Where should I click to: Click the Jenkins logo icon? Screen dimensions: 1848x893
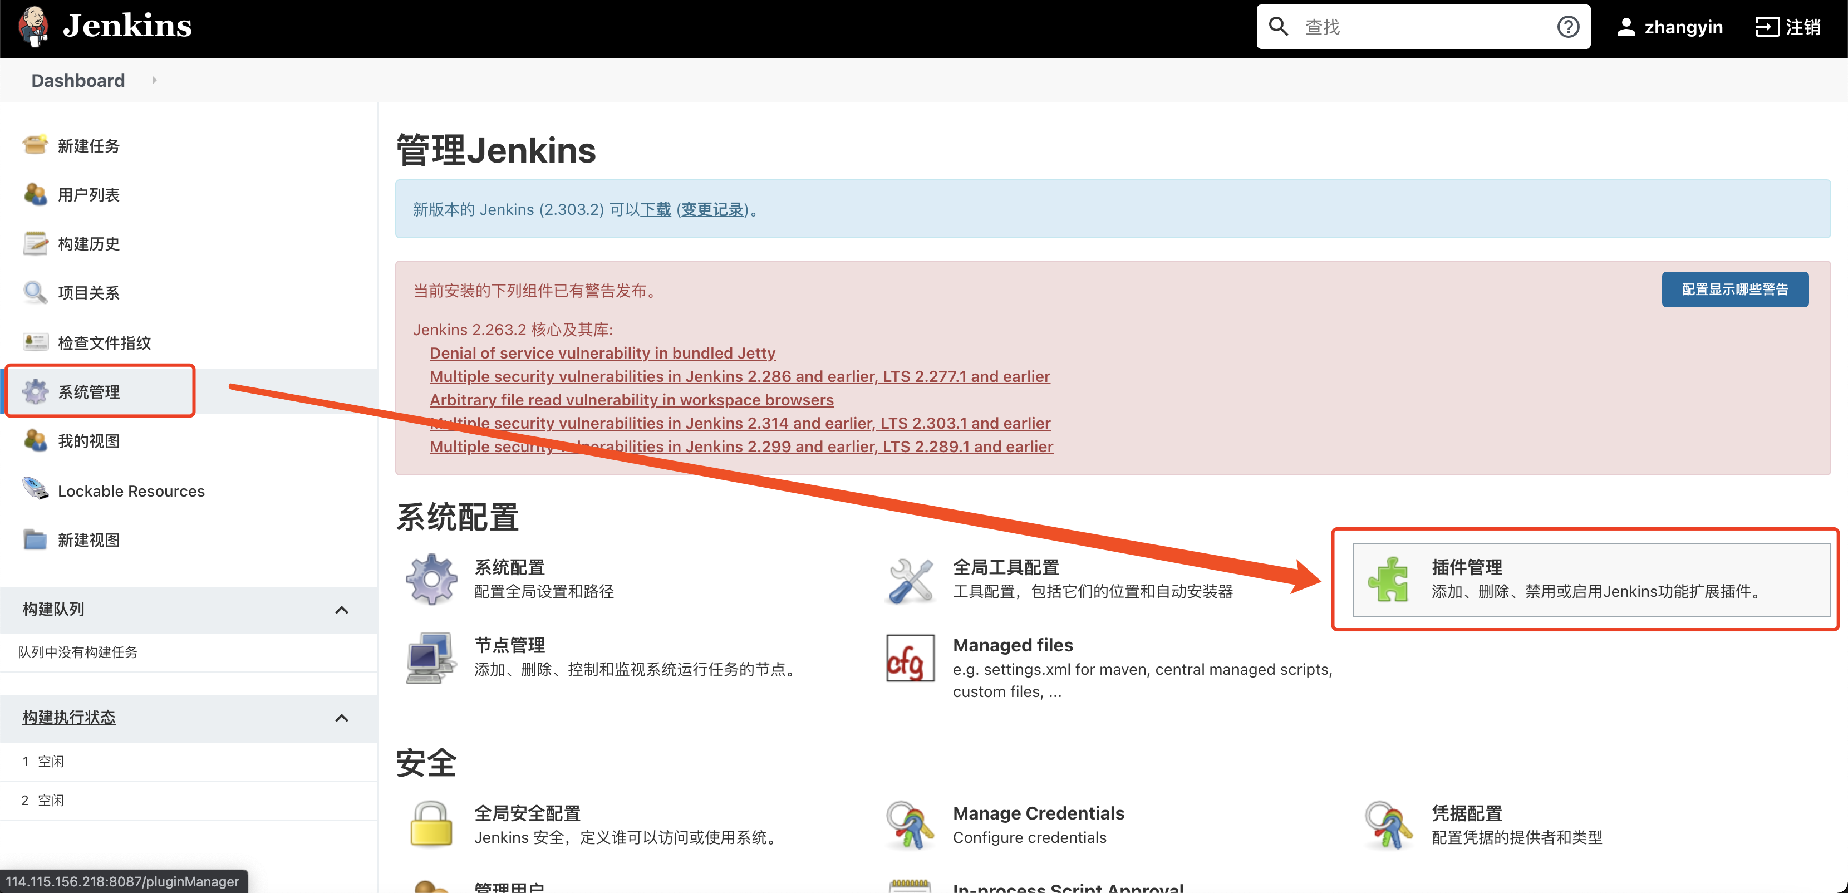(x=32, y=26)
